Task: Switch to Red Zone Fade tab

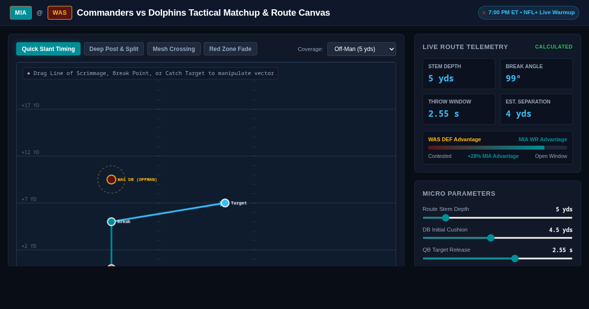Action: point(230,49)
